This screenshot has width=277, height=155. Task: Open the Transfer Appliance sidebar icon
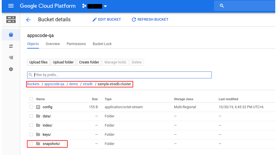(x=11, y=58)
